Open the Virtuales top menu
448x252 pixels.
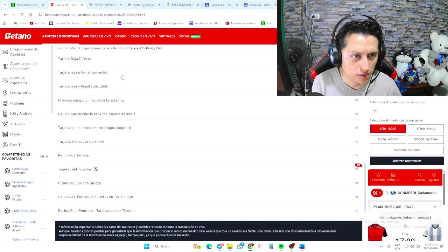167,36
